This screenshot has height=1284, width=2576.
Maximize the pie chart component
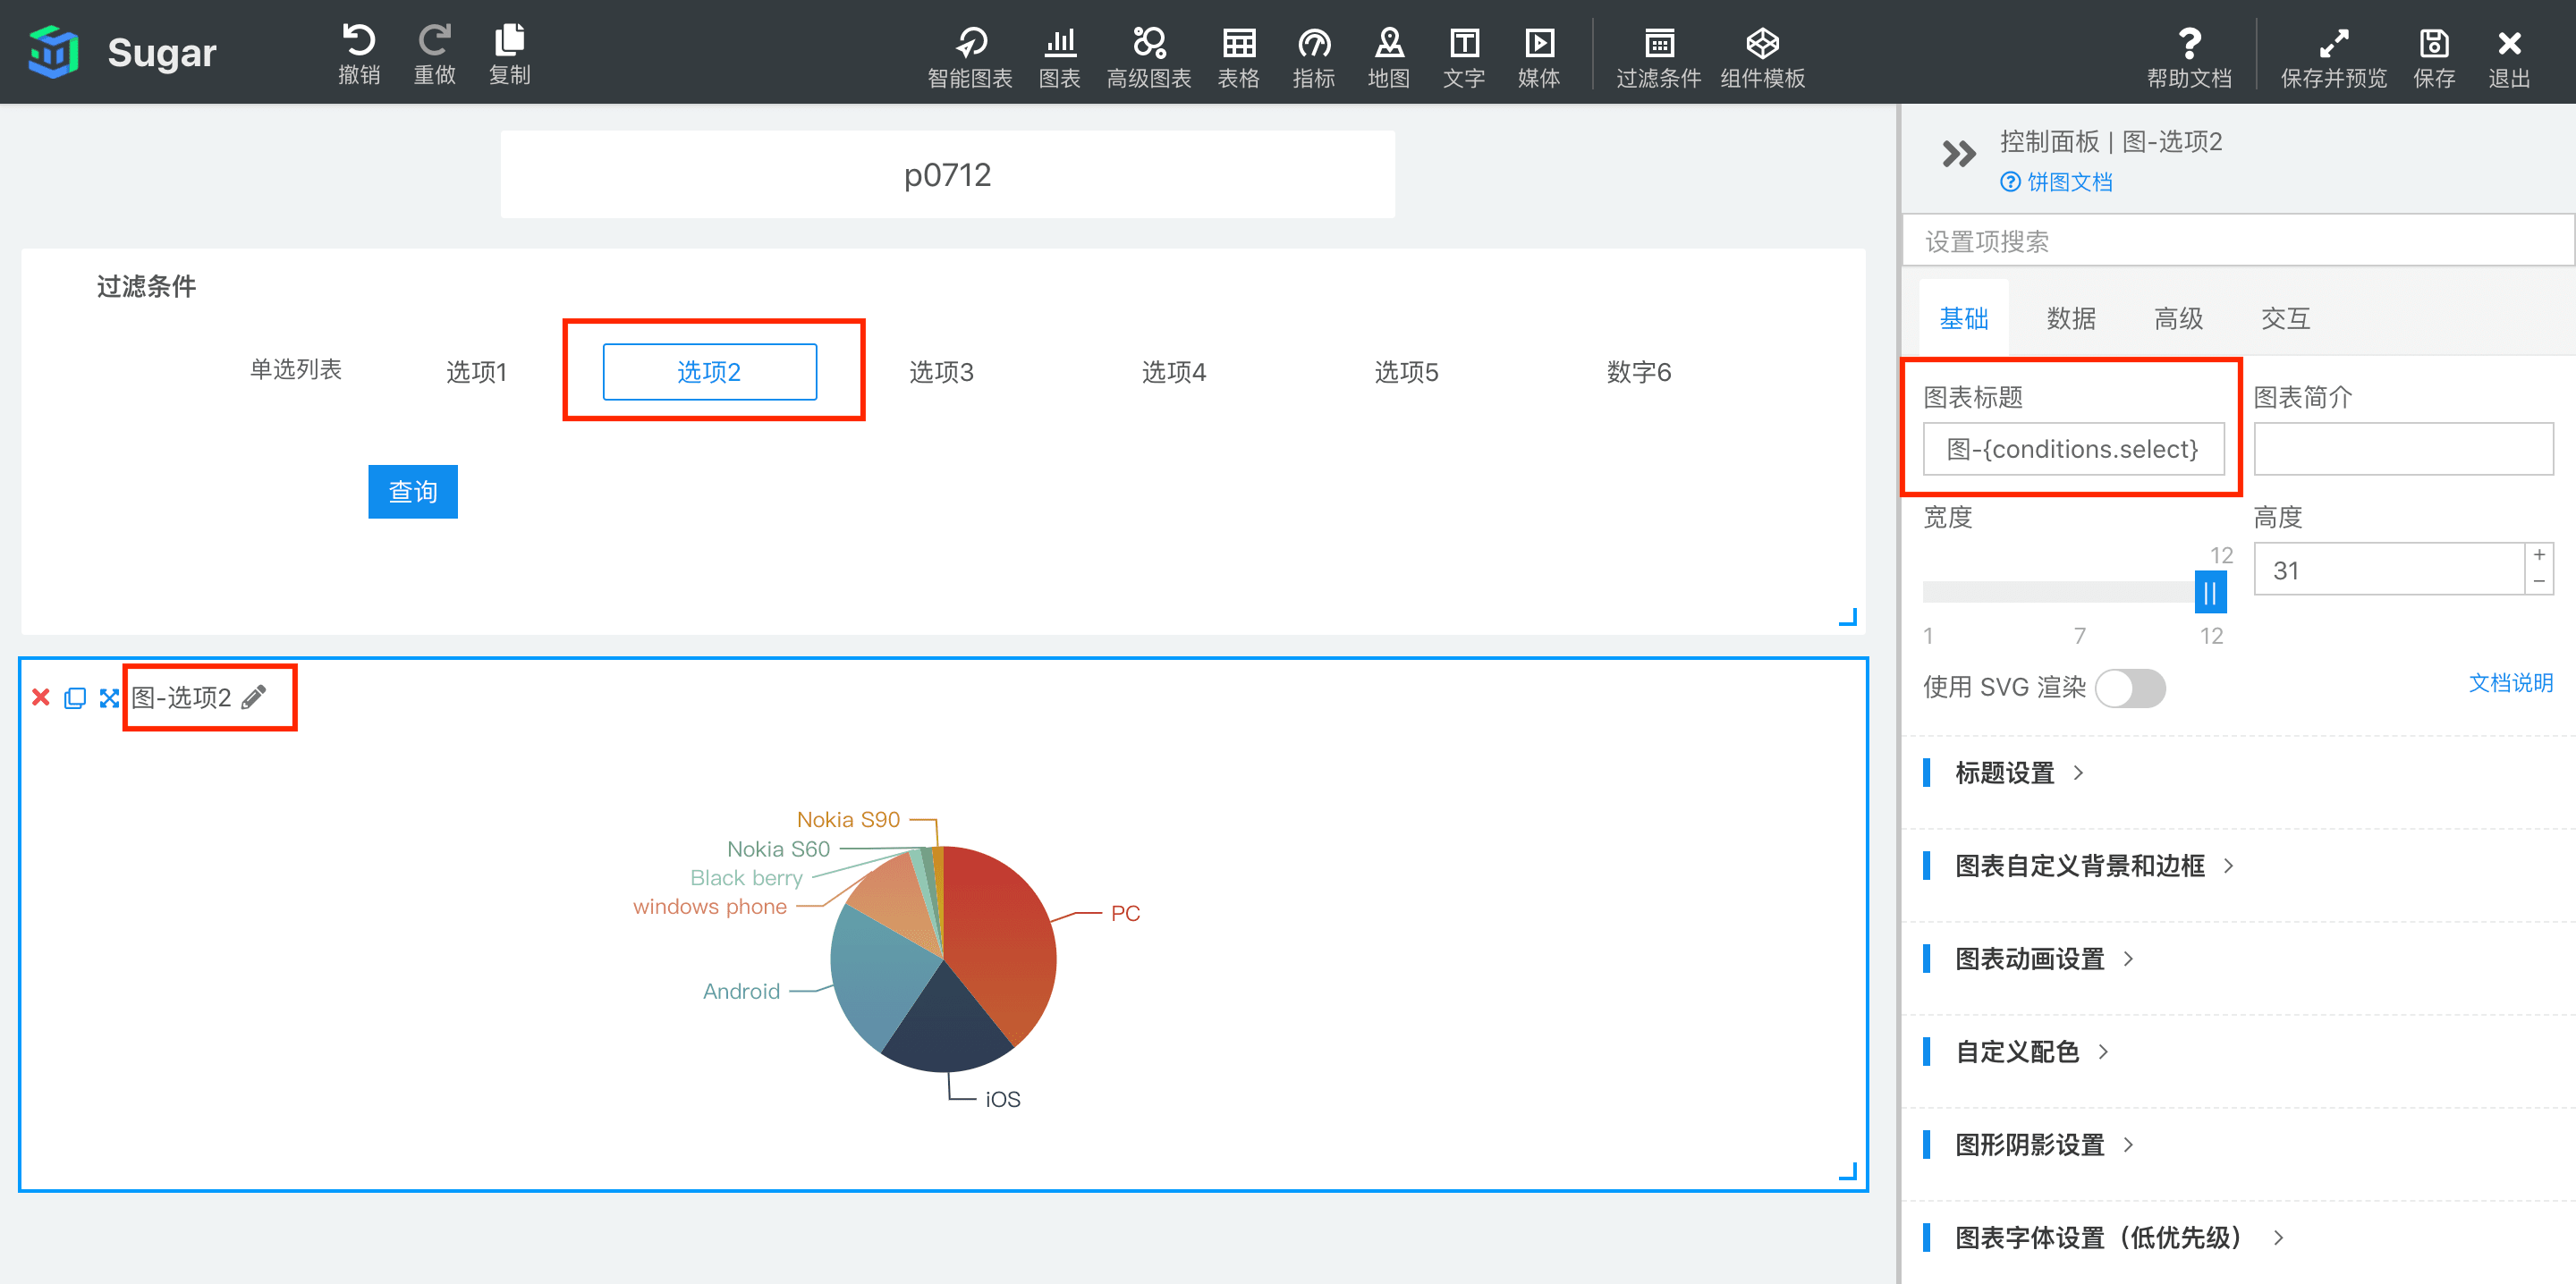(x=109, y=697)
